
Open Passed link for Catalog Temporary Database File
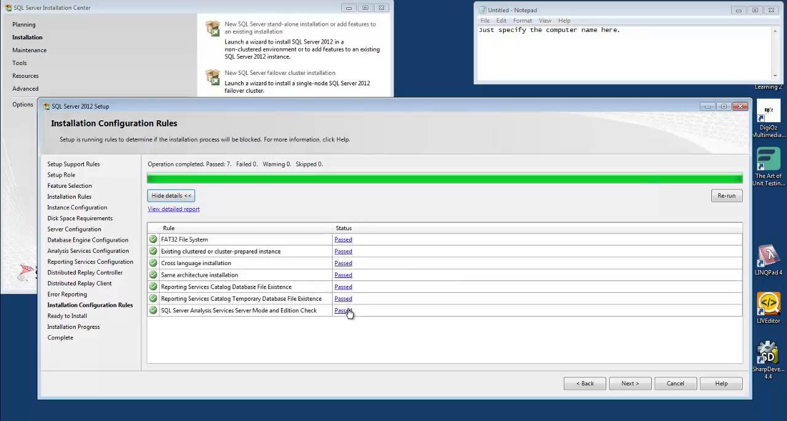pyautogui.click(x=343, y=299)
